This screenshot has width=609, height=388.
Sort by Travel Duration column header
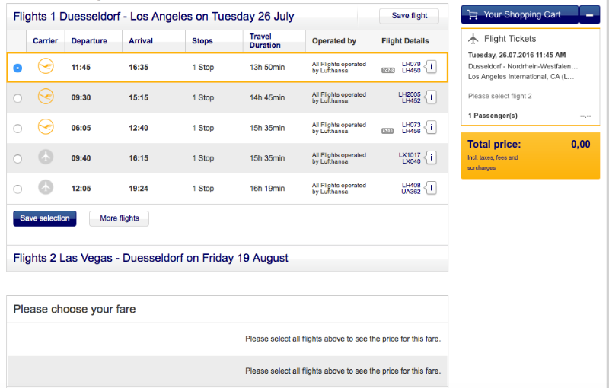point(265,41)
